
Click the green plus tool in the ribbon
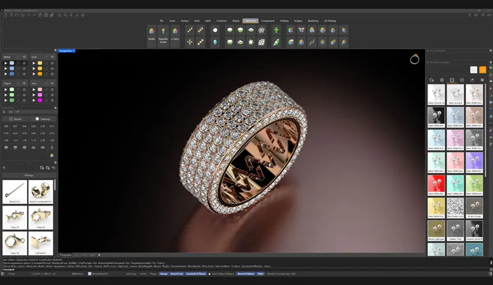coord(276,30)
